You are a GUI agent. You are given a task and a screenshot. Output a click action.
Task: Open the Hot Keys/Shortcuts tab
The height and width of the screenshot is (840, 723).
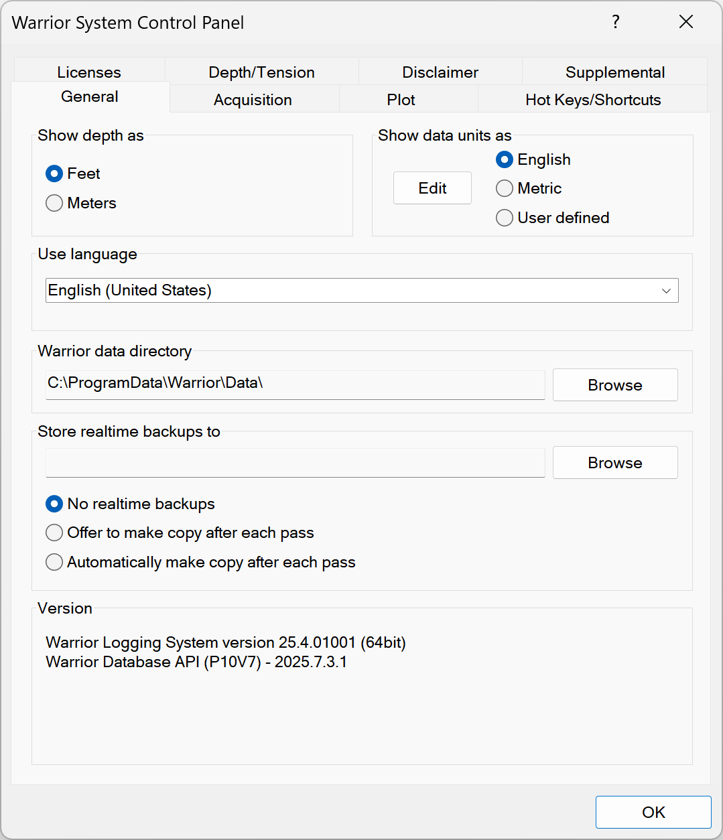coord(592,100)
